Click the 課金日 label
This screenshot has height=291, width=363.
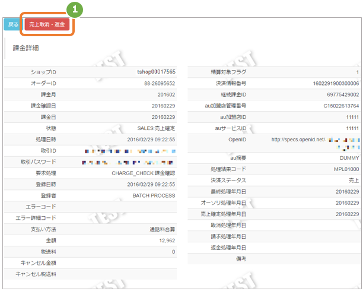coord(49,117)
